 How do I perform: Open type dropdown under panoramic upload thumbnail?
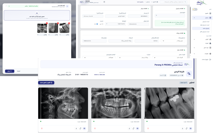42,35
